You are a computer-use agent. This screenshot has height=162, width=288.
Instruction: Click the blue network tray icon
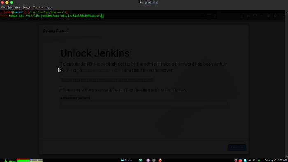pyautogui.click(x=245, y=160)
